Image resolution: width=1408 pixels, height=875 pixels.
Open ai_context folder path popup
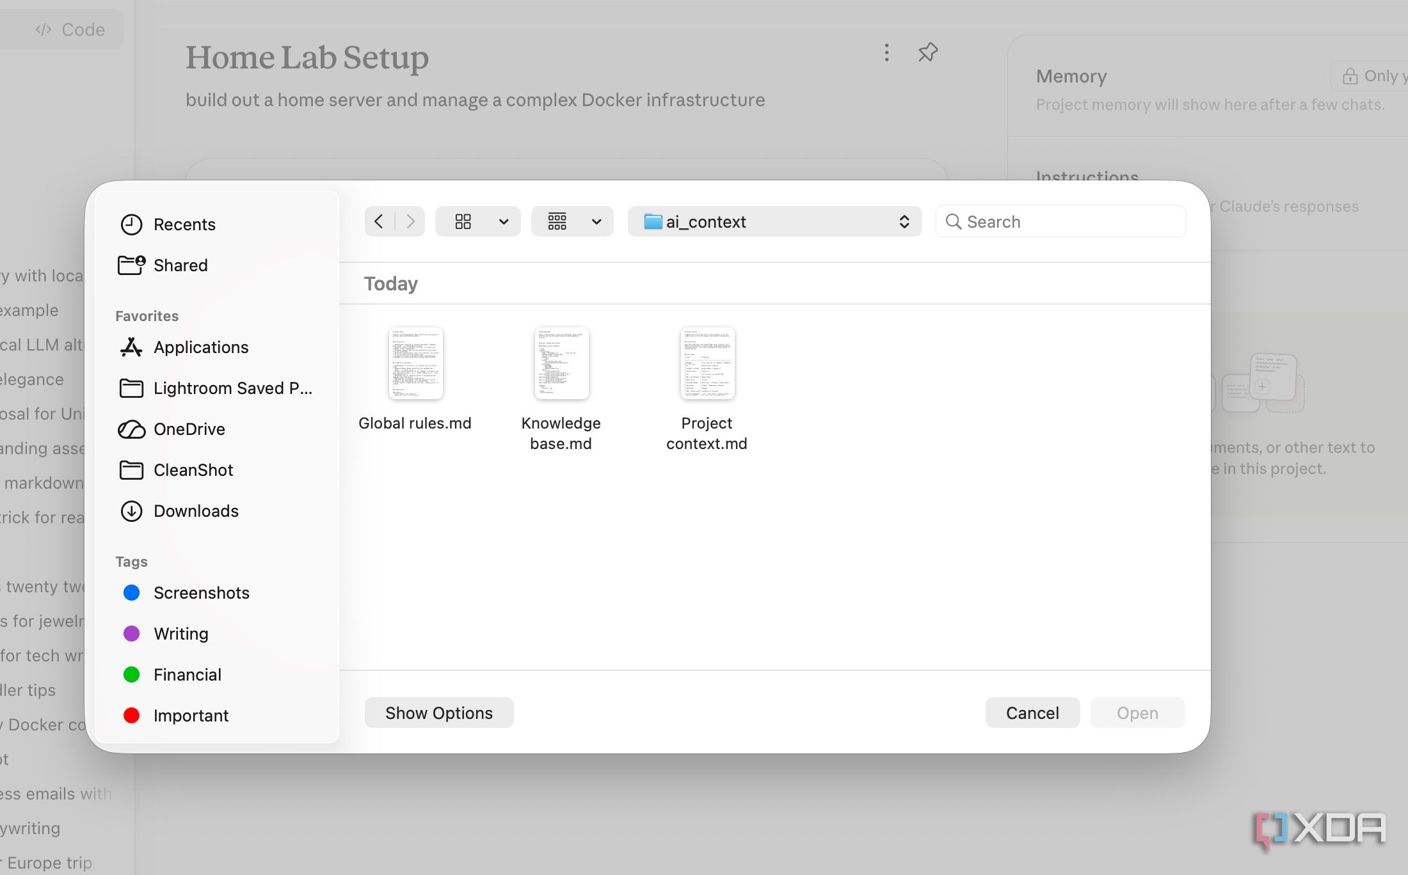click(x=774, y=222)
